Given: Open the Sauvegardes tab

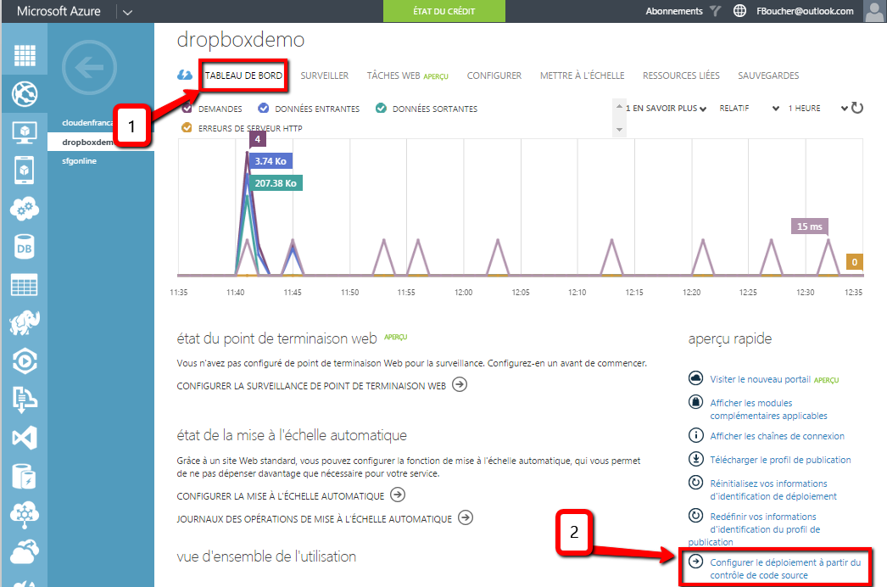Looking at the screenshot, I should 768,75.
